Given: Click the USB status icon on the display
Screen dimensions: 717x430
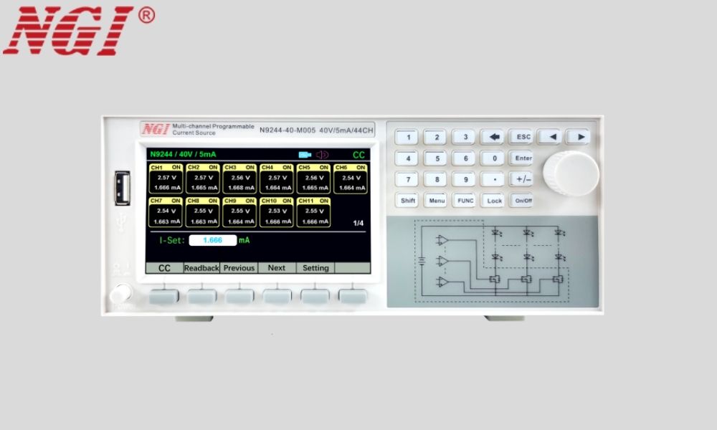Looking at the screenshot, I should click(304, 154).
